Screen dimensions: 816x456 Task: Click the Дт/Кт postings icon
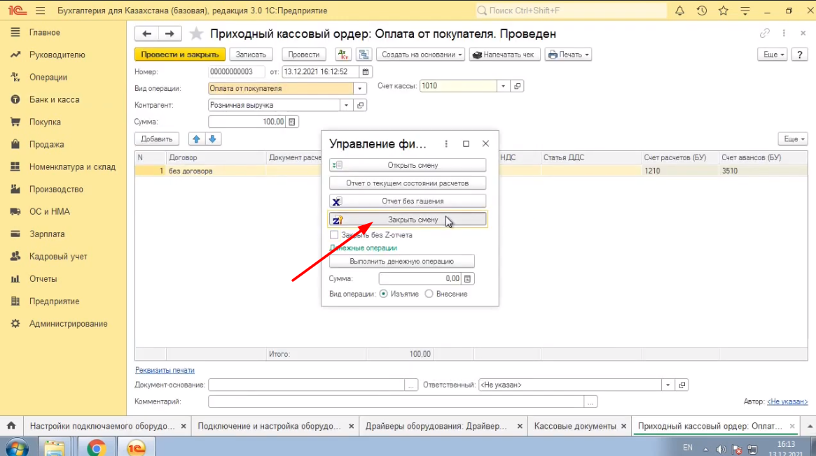coord(343,55)
